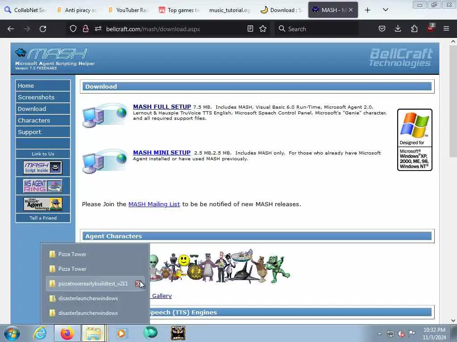Click the Firefox taskbar icon

coord(67,333)
